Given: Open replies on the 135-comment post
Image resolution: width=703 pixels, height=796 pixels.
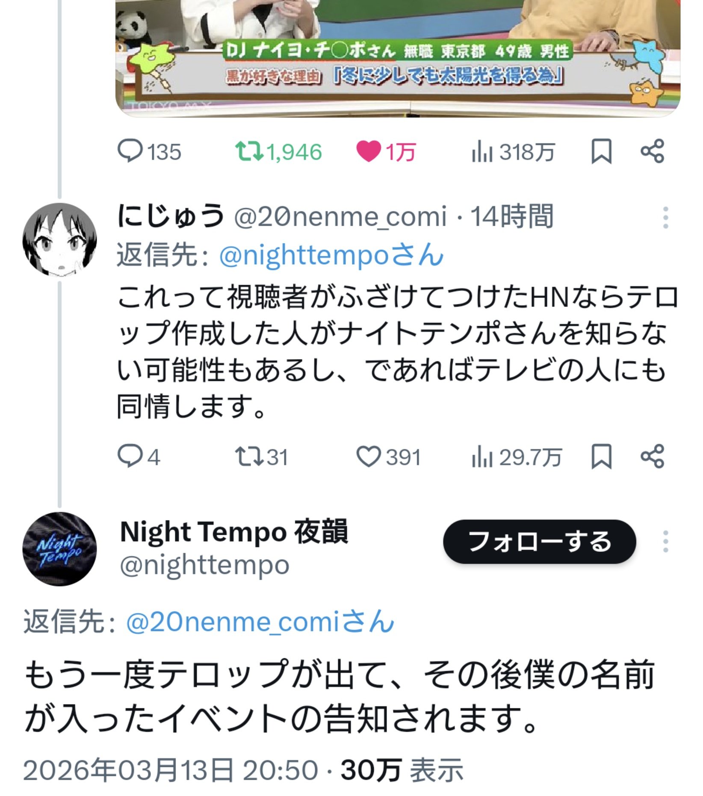Looking at the screenshot, I should 149,152.
